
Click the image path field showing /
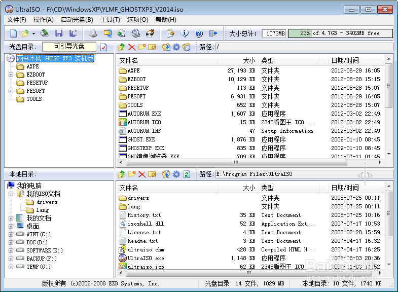point(304,47)
